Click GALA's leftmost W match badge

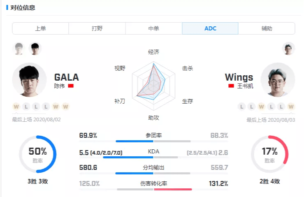coord(16,107)
